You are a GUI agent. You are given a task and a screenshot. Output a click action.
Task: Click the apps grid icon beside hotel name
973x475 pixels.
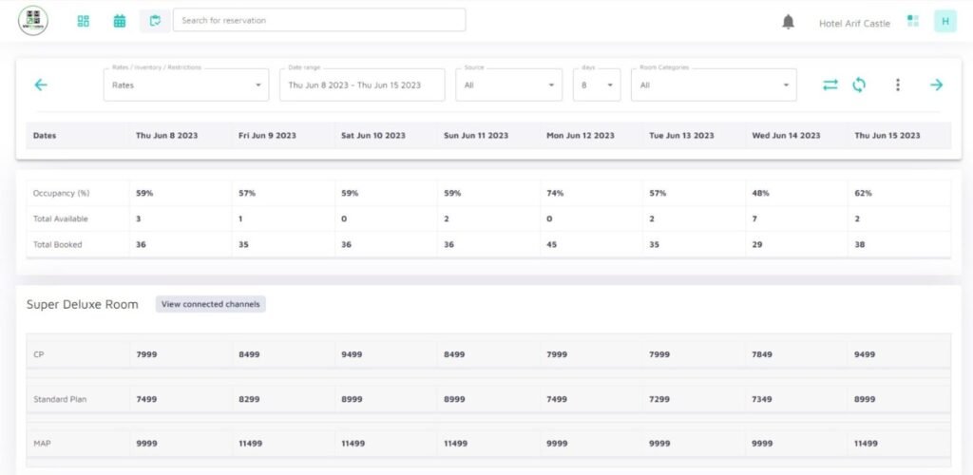(x=913, y=21)
